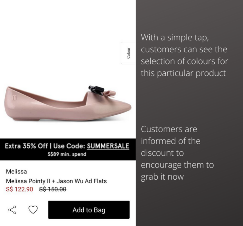Image resolution: width=243 pixels, height=226 pixels.
Task: Tap the pink flat shoe image
Action: click(x=68, y=103)
